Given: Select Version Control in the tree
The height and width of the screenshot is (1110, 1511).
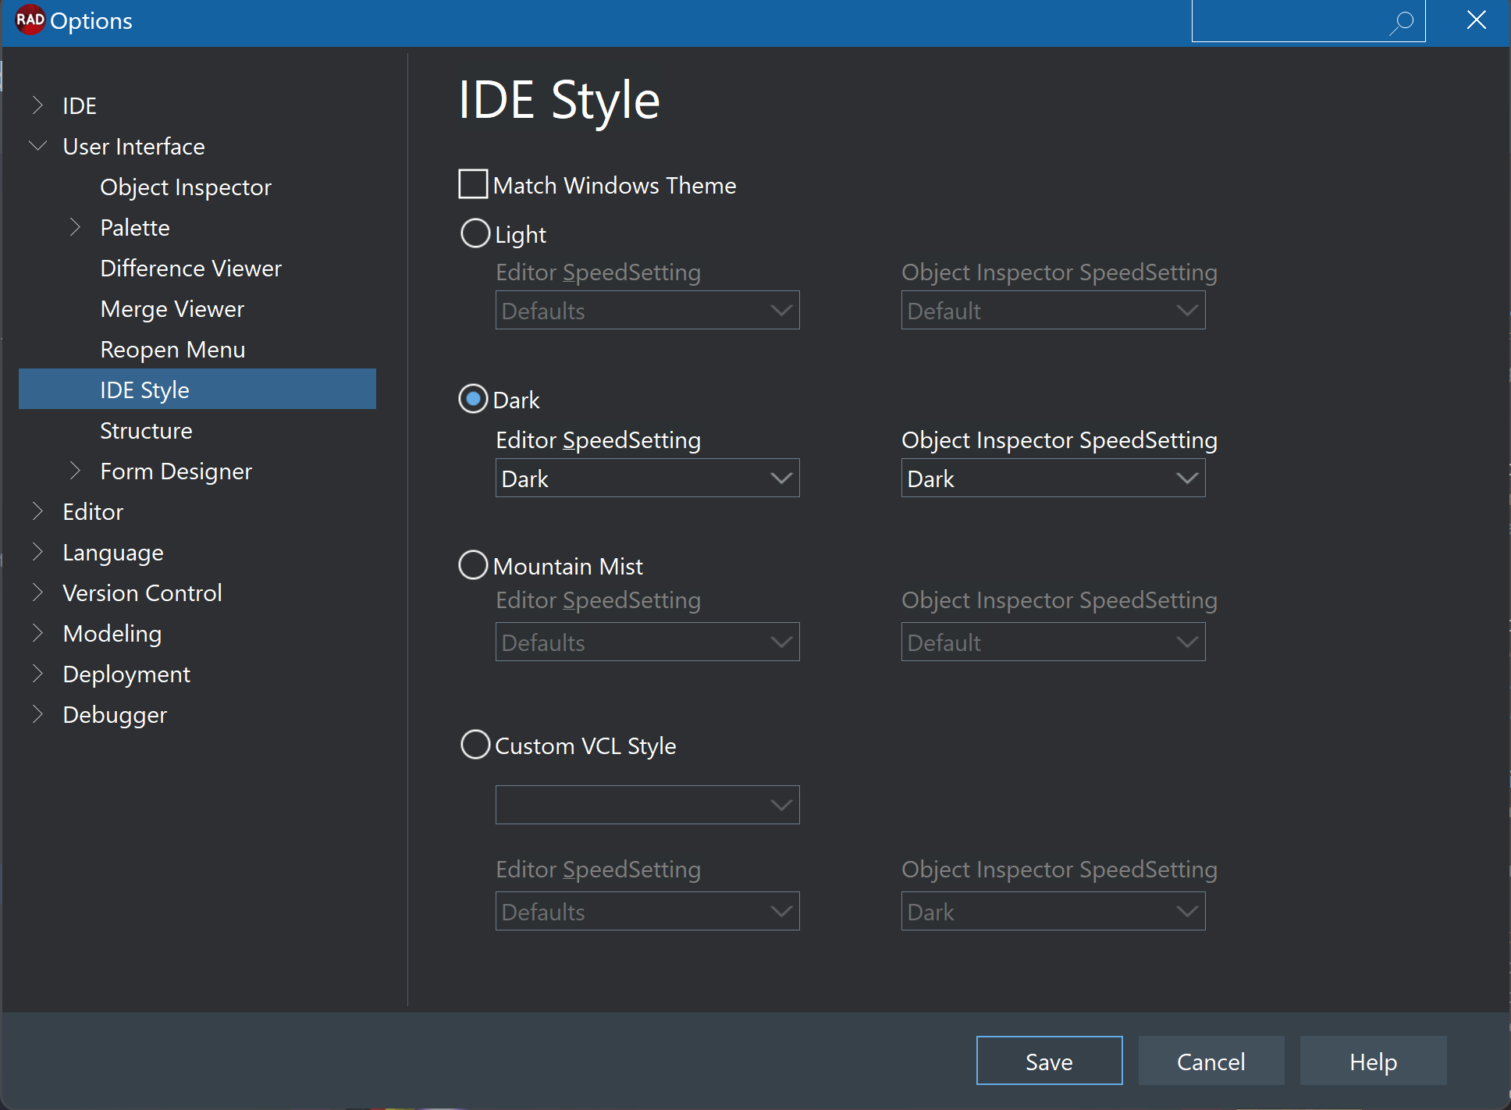Looking at the screenshot, I should point(142,593).
